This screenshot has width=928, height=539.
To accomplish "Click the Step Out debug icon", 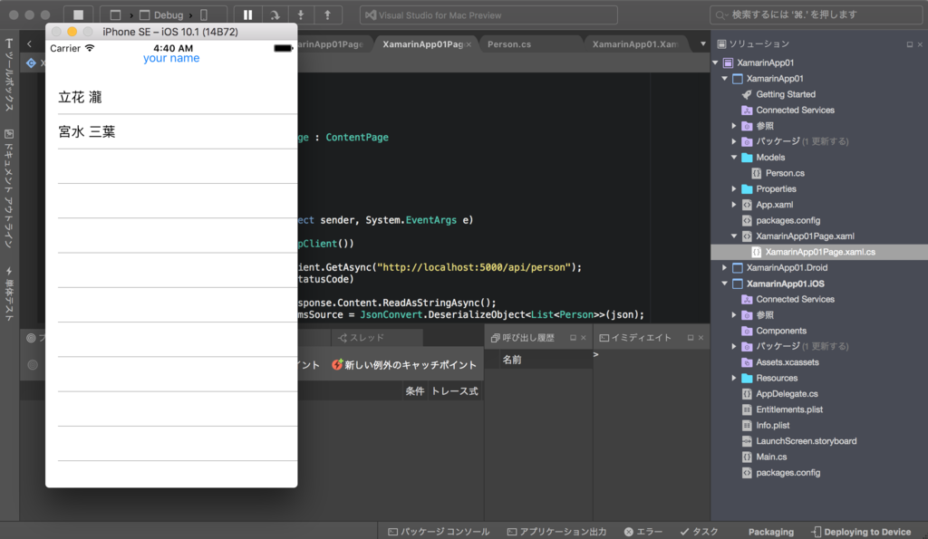I will pos(327,14).
